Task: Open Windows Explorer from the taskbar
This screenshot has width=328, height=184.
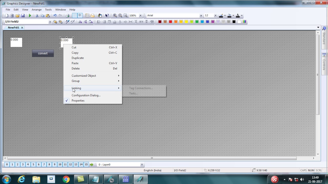Action: click(36, 179)
